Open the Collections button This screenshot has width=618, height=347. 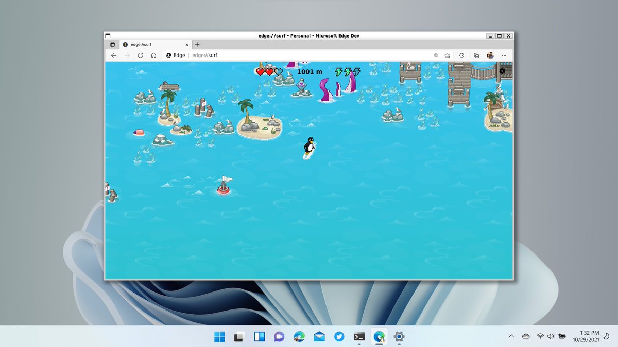tap(476, 55)
